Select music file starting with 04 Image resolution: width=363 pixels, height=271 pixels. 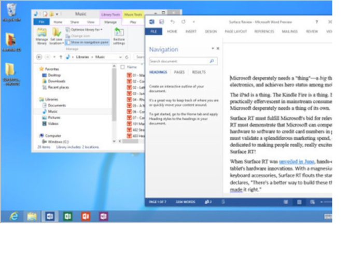coord(136,99)
